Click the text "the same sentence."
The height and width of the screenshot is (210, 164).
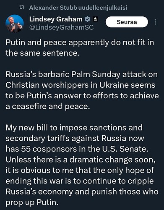[x=42, y=53]
